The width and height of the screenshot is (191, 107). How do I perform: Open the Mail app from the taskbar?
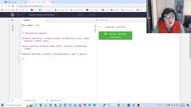[50, 105]
